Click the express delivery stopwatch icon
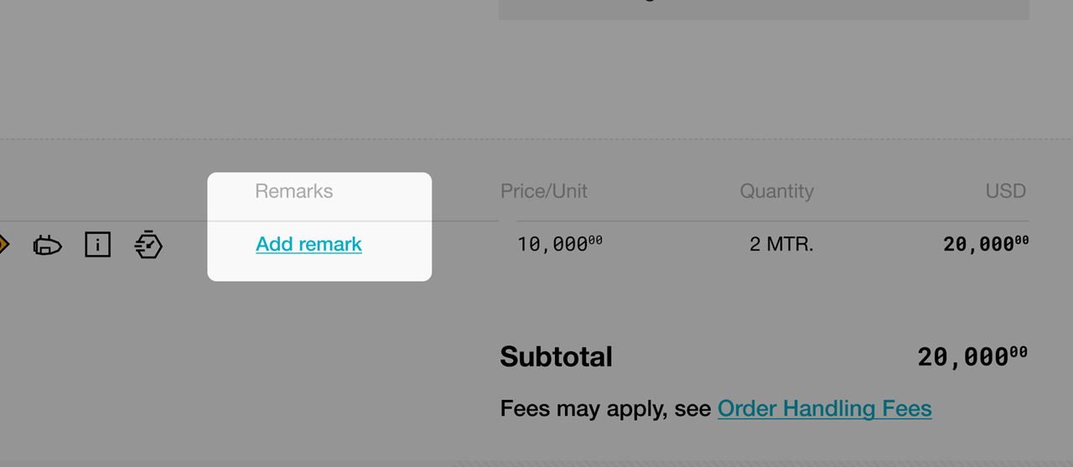Image resolution: width=1073 pixels, height=467 pixels. tap(148, 244)
